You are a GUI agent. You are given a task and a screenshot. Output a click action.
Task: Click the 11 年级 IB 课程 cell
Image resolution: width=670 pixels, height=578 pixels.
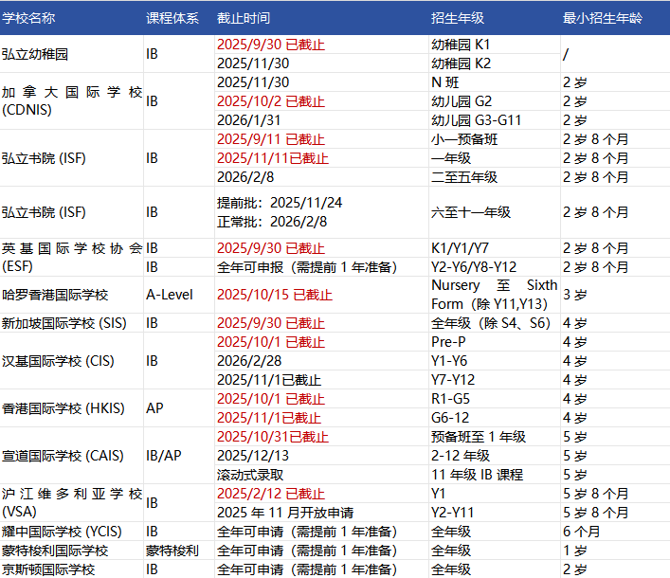[495, 474]
